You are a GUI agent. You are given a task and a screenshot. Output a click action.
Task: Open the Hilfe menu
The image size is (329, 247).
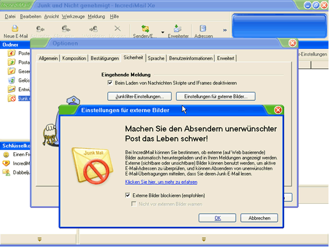tap(114, 16)
